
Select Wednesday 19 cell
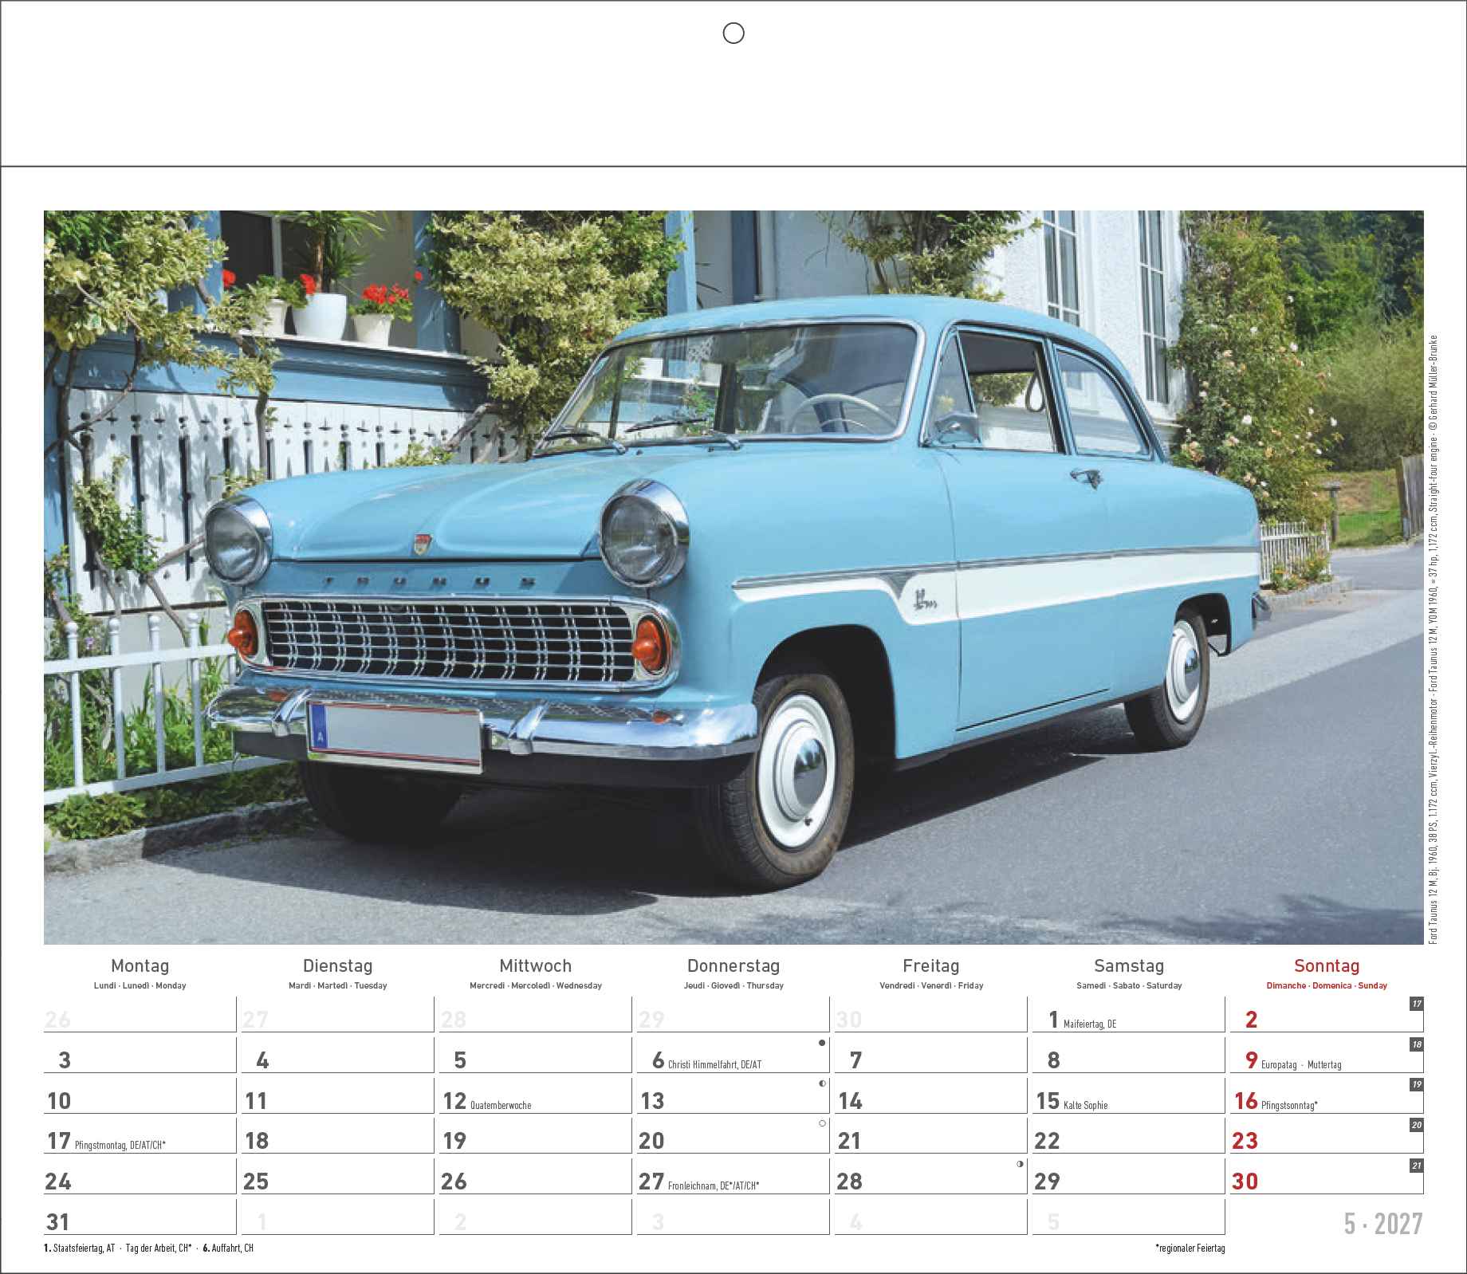click(536, 1136)
